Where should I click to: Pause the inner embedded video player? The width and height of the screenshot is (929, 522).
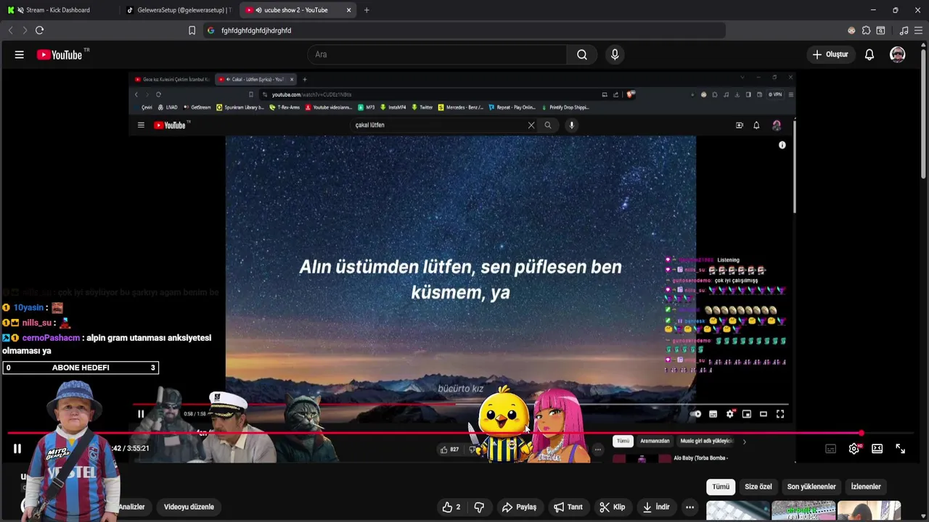141,414
